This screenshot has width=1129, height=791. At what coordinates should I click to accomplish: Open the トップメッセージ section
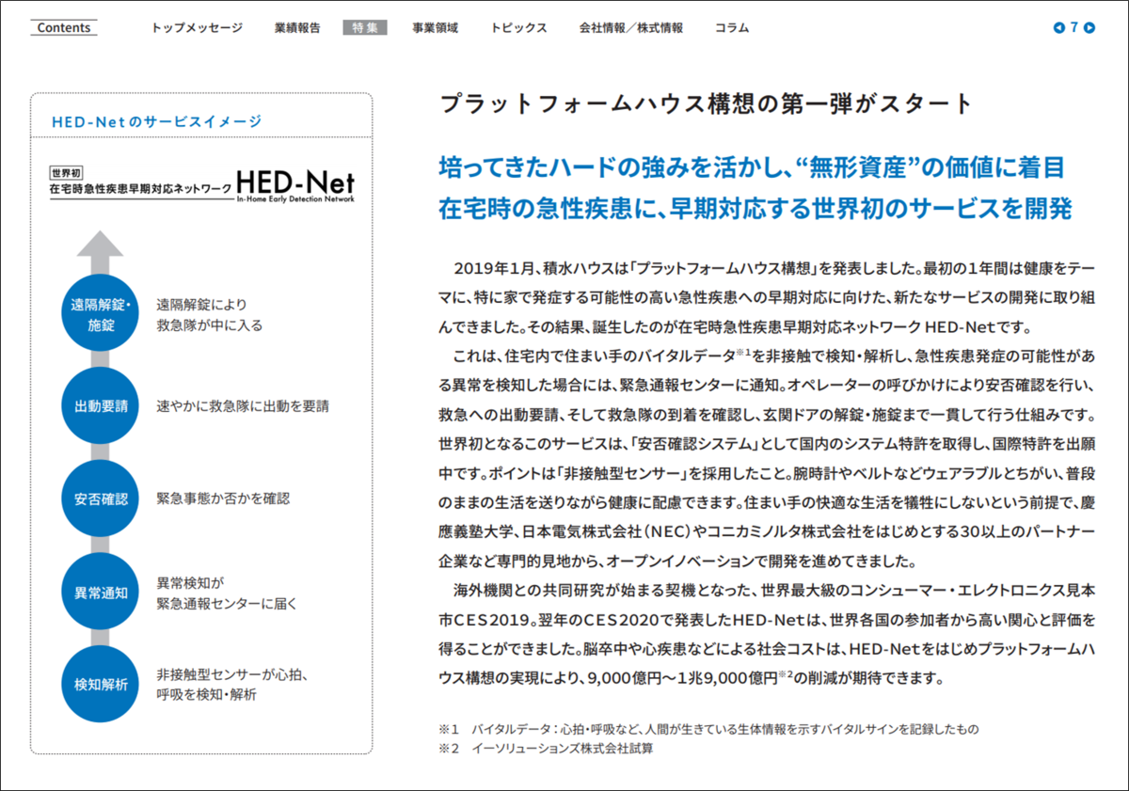pyautogui.click(x=197, y=27)
